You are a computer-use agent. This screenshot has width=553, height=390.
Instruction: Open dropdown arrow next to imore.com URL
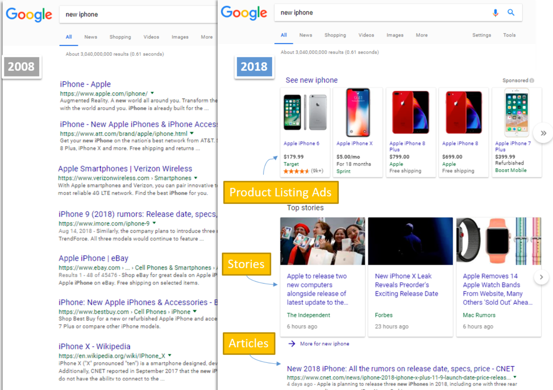click(x=154, y=223)
